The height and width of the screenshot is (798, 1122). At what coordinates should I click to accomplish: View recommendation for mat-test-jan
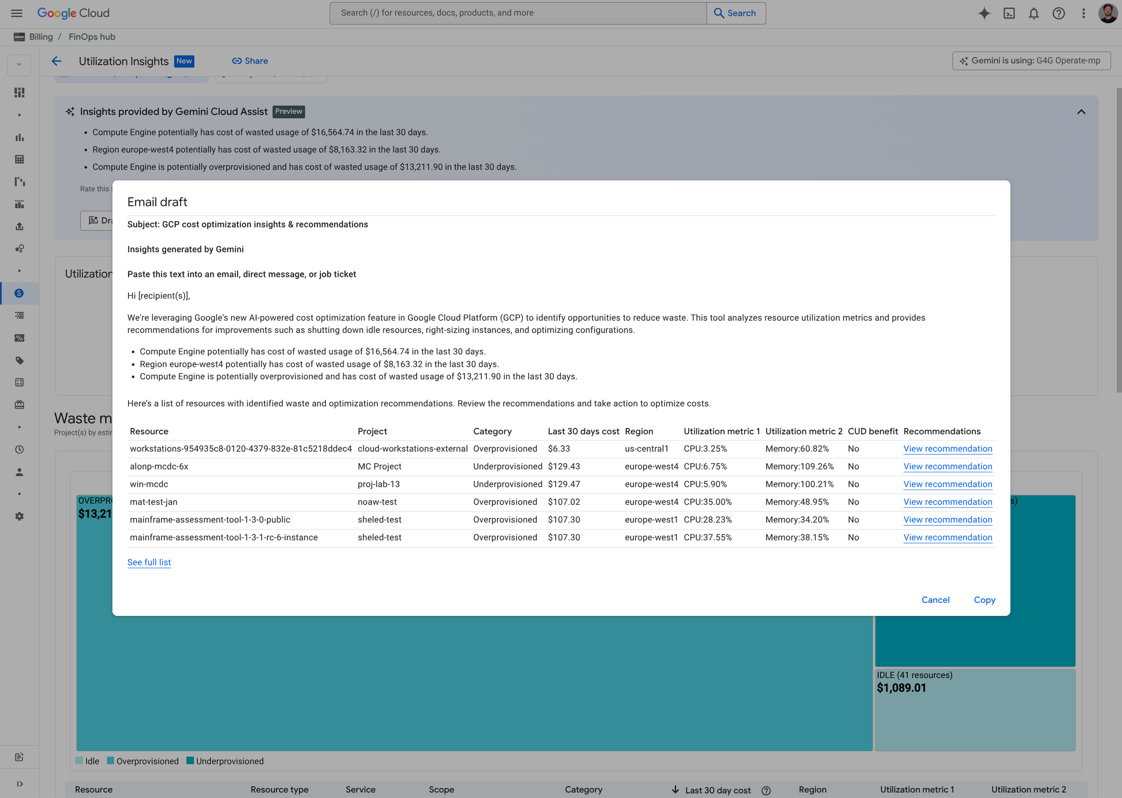point(948,502)
